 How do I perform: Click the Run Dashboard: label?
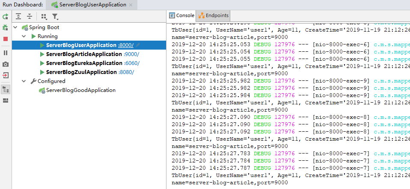tap(23, 5)
